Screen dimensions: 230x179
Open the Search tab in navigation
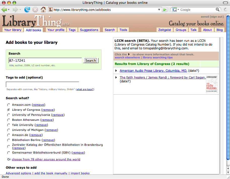click(x=110, y=30)
